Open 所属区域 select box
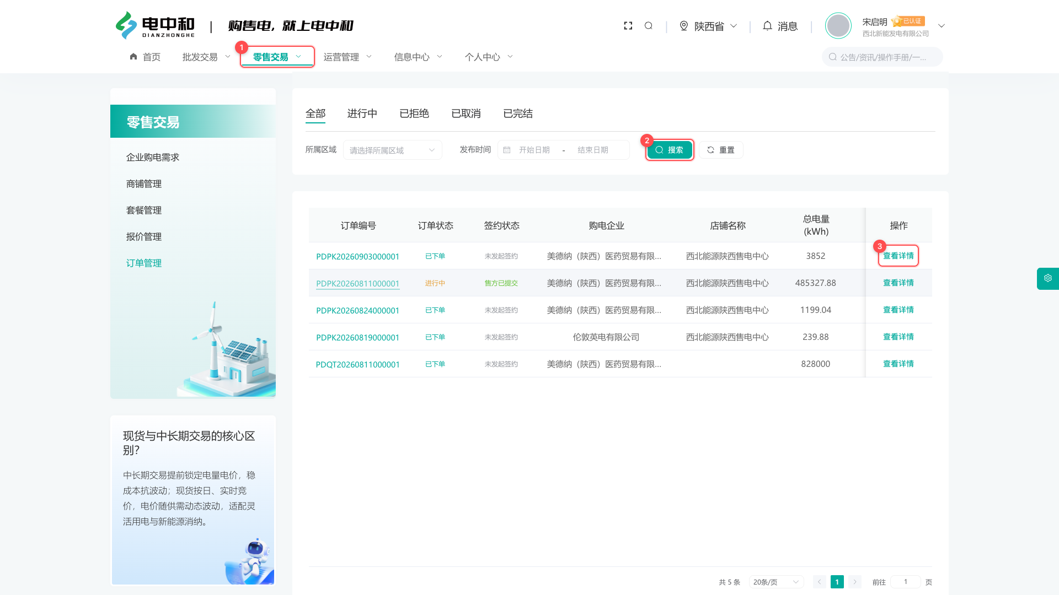Image resolution: width=1059 pixels, height=595 pixels. (x=393, y=150)
